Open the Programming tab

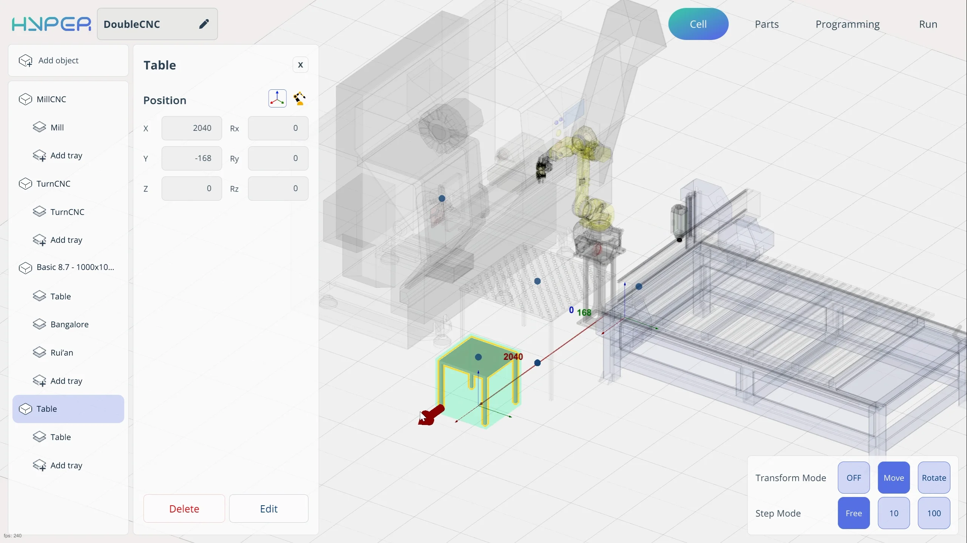847,24
